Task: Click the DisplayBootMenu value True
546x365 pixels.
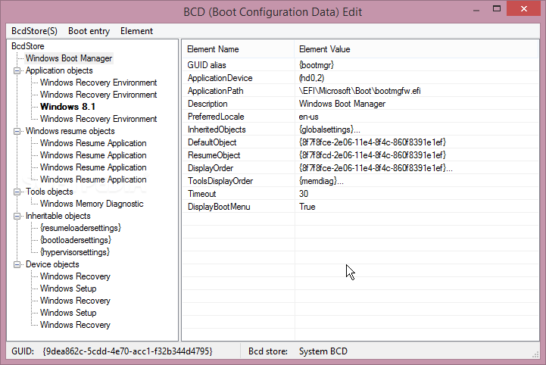Action: point(307,207)
